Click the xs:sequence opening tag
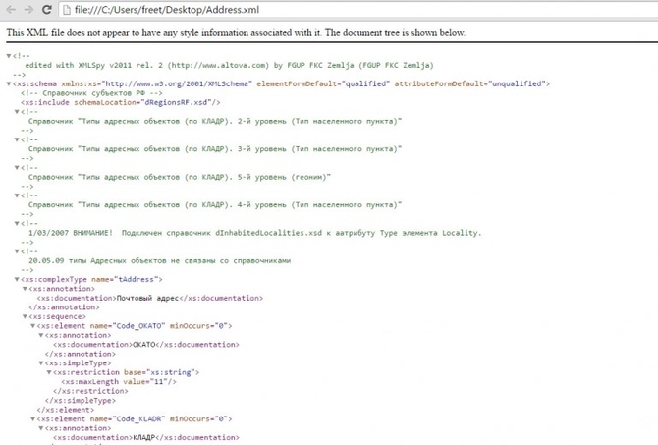The width and height of the screenshot is (658, 445). coord(58,316)
